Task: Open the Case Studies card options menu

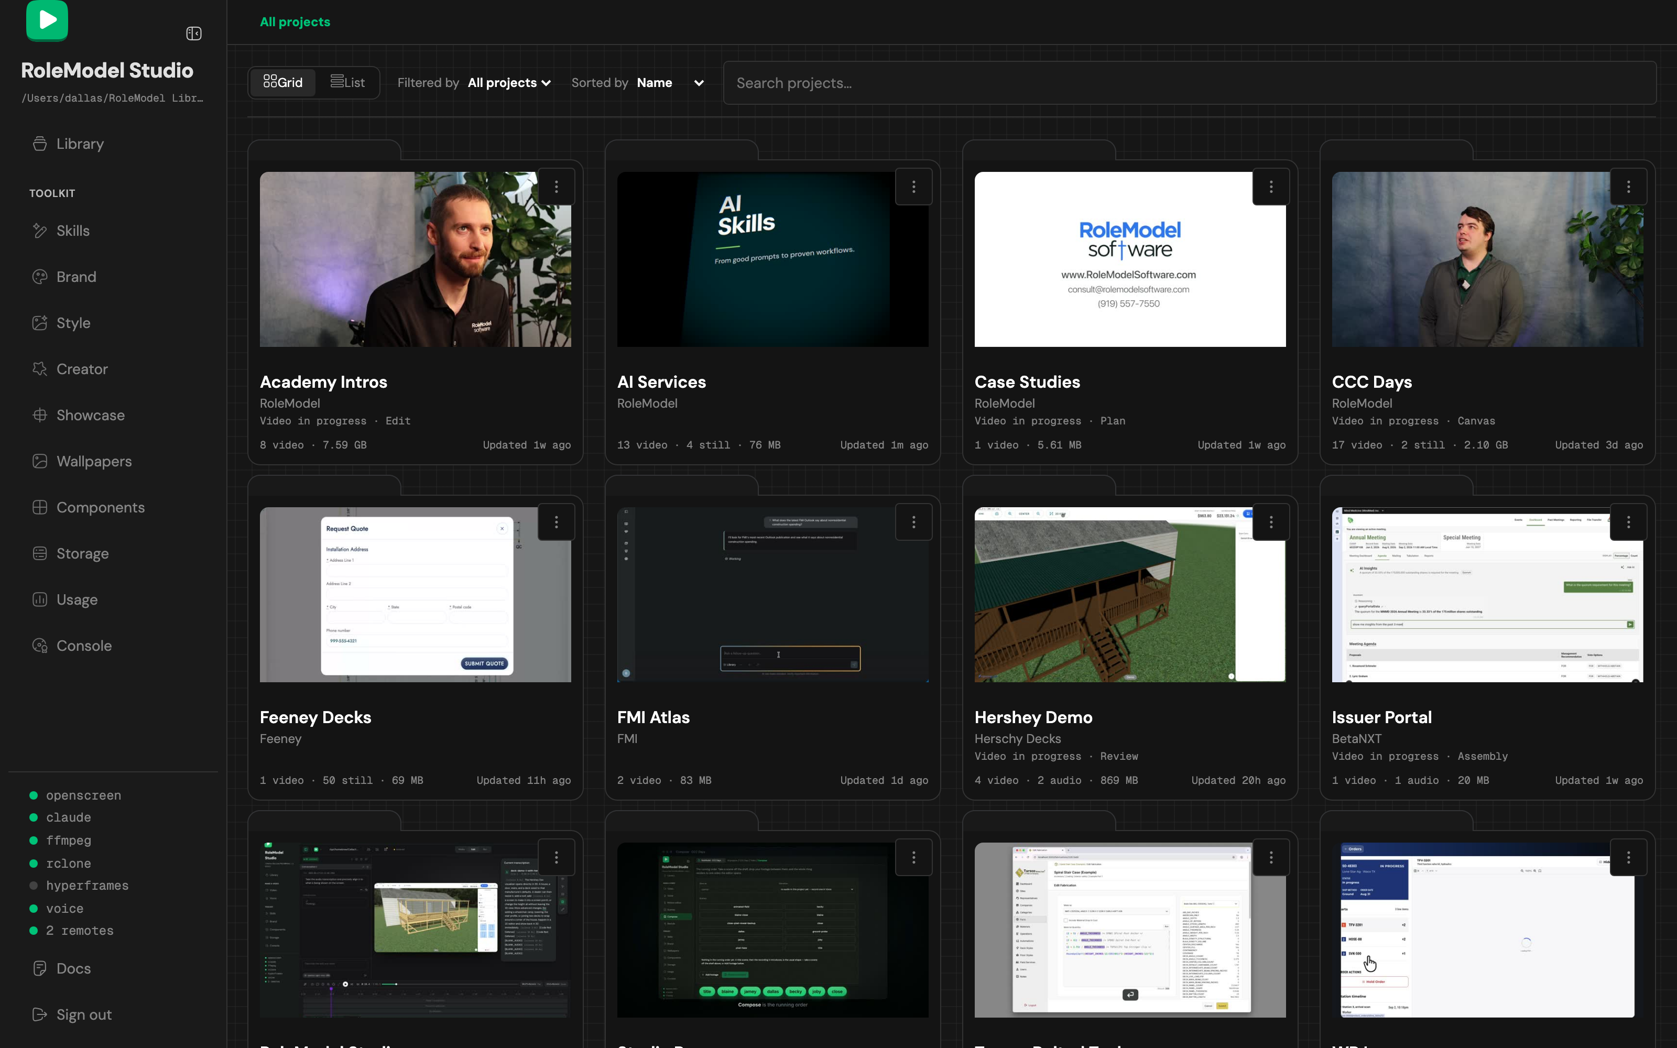Action: tap(1271, 187)
